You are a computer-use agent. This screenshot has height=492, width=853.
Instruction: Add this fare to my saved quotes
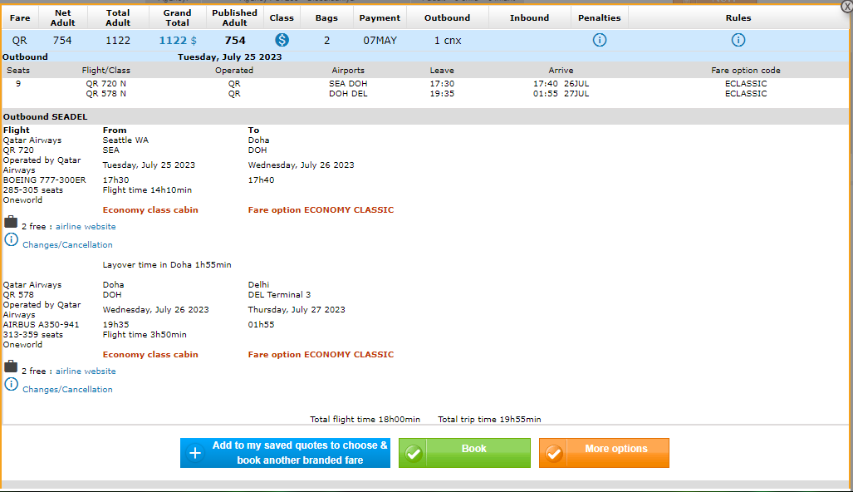click(x=285, y=453)
